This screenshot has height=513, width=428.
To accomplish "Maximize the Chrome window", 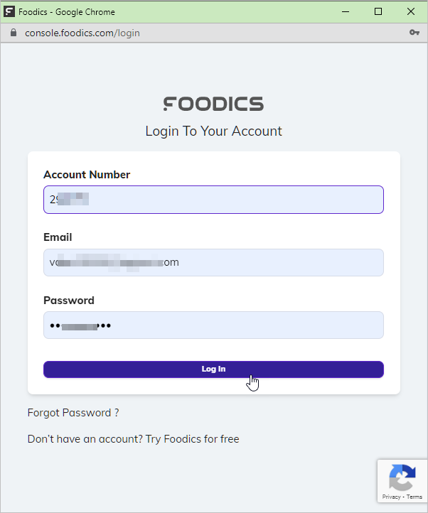I will [x=378, y=11].
